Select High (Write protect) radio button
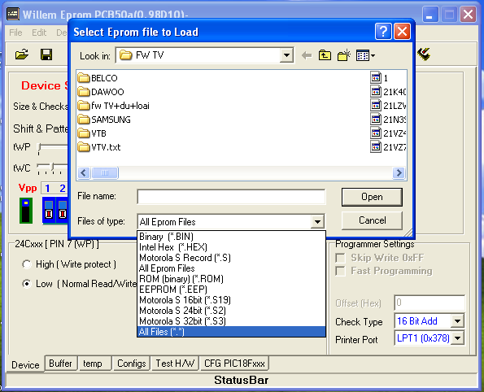 pos(27,264)
